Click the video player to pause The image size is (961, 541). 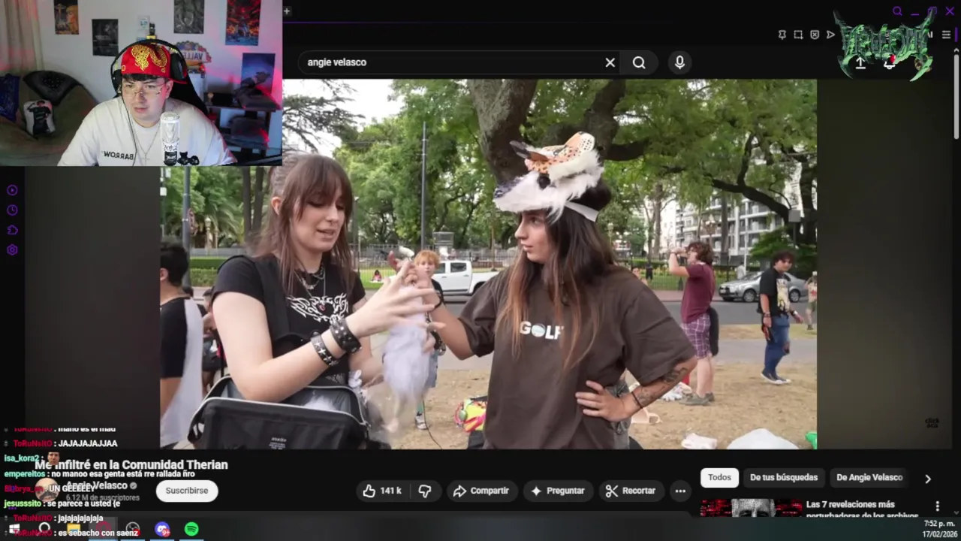pyautogui.click(x=488, y=264)
